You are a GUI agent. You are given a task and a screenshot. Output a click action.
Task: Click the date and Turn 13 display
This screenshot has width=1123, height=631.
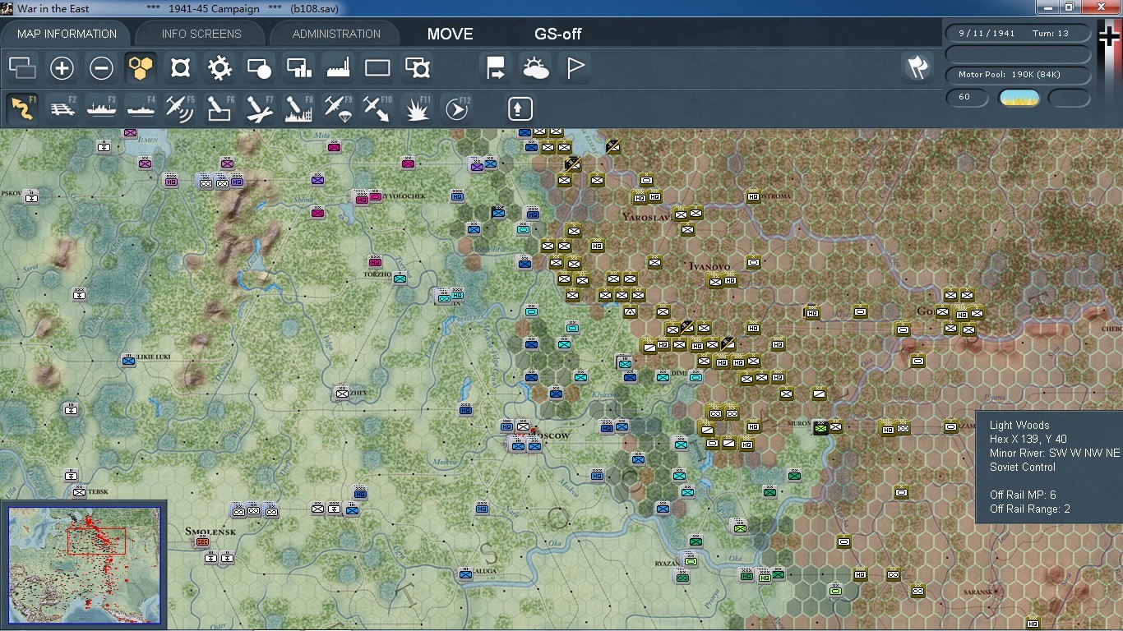click(1018, 34)
